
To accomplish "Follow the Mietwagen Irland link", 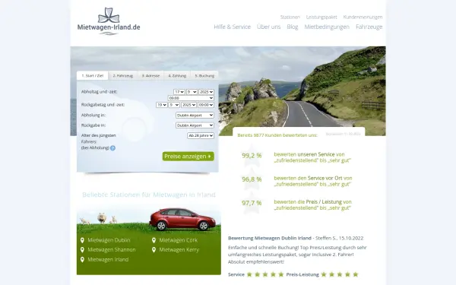I will pyautogui.click(x=108, y=260).
